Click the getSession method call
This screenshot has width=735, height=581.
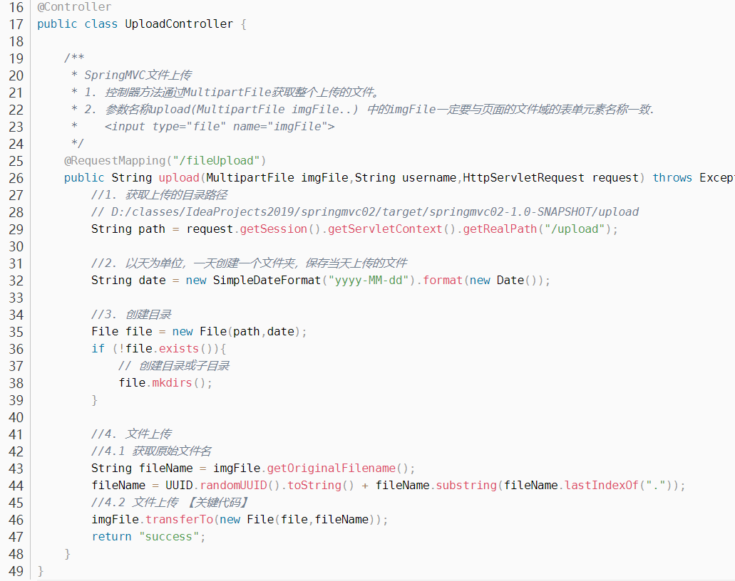coord(273,229)
